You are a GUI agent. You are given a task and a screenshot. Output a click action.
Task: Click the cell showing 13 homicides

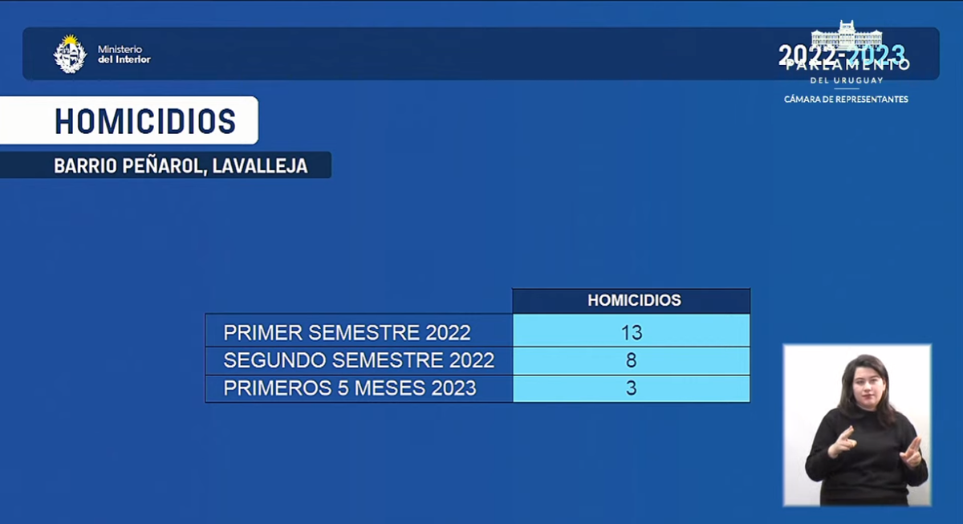(x=631, y=332)
